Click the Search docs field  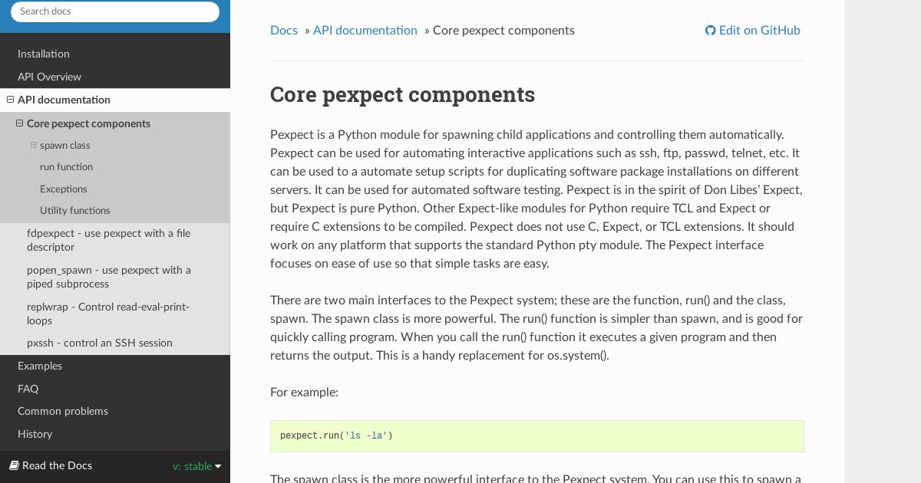[115, 11]
